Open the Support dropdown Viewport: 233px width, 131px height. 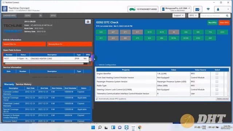[179, 15]
